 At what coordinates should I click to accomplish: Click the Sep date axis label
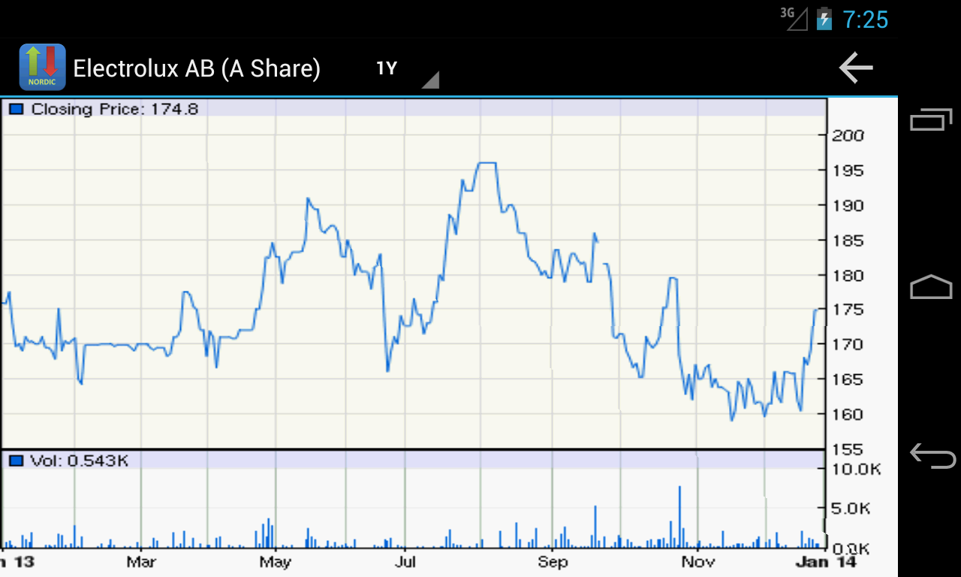(x=553, y=562)
